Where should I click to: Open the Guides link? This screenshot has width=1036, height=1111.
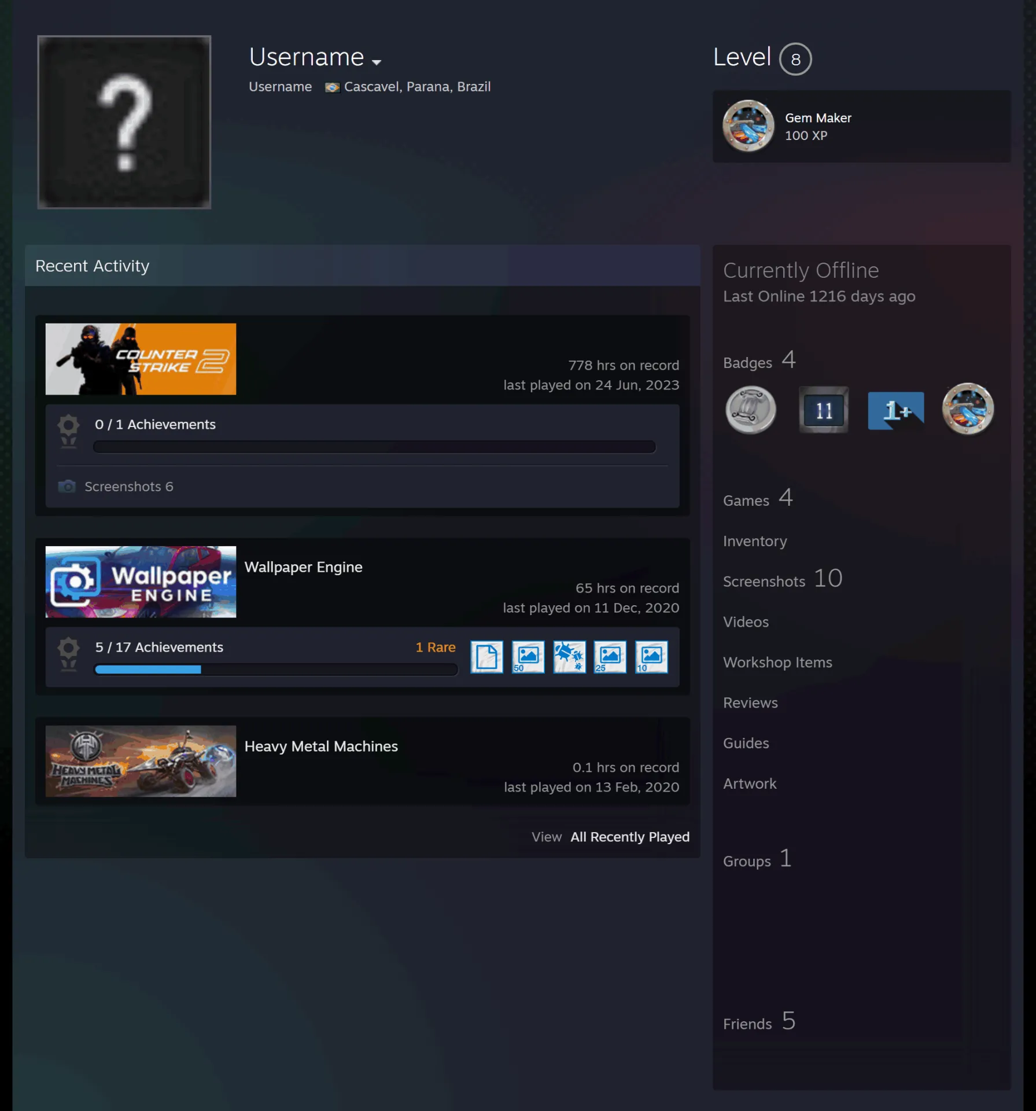[746, 744]
